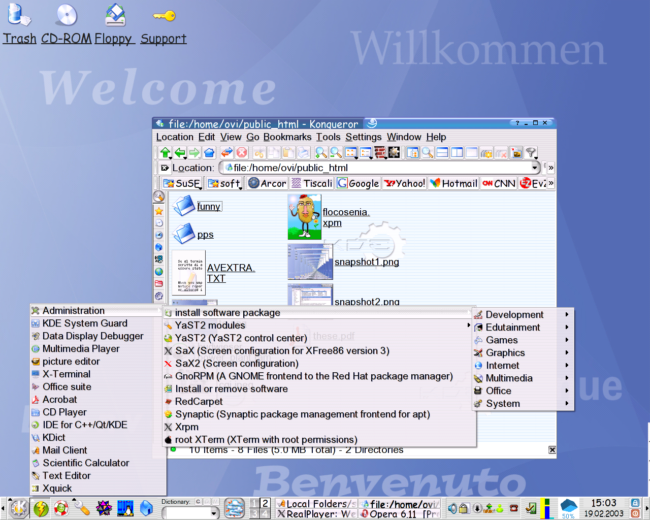
Task: Zoom out with the minus magnifier icon
Action: pos(336,152)
